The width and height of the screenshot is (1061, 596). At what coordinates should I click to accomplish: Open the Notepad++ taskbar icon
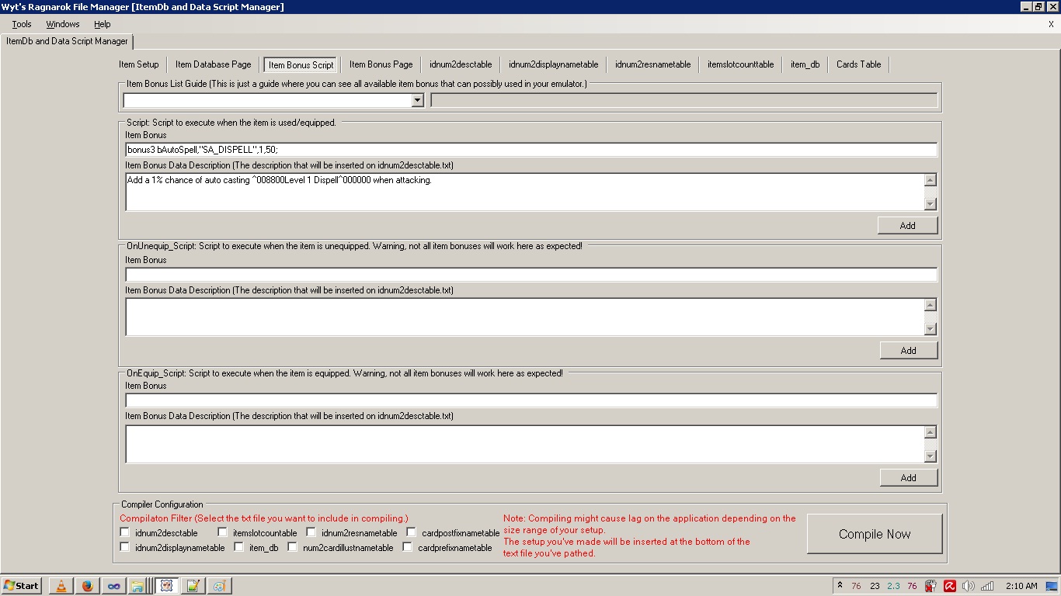[193, 586]
